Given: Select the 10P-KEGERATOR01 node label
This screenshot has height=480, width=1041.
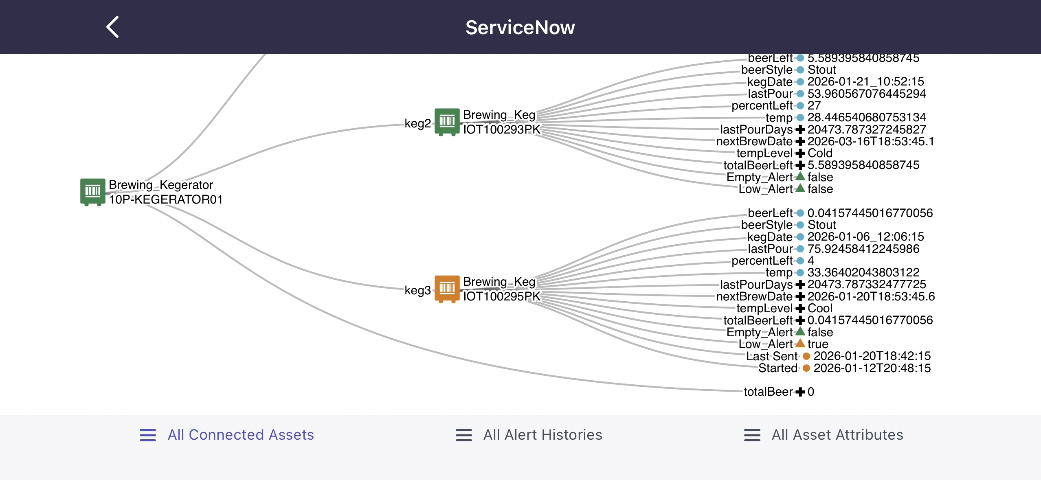Looking at the screenshot, I should pos(166,199).
